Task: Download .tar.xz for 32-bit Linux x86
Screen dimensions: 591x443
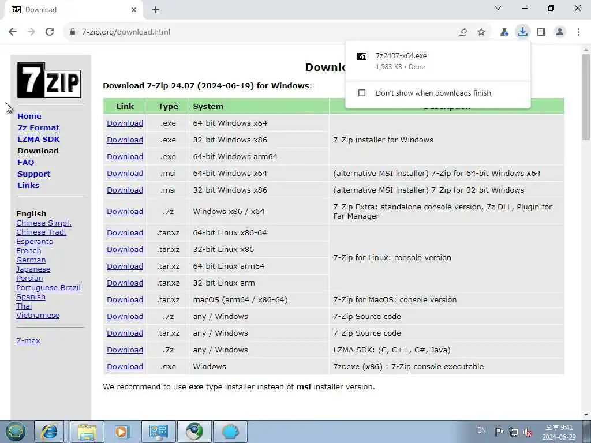Action: pyautogui.click(x=125, y=249)
